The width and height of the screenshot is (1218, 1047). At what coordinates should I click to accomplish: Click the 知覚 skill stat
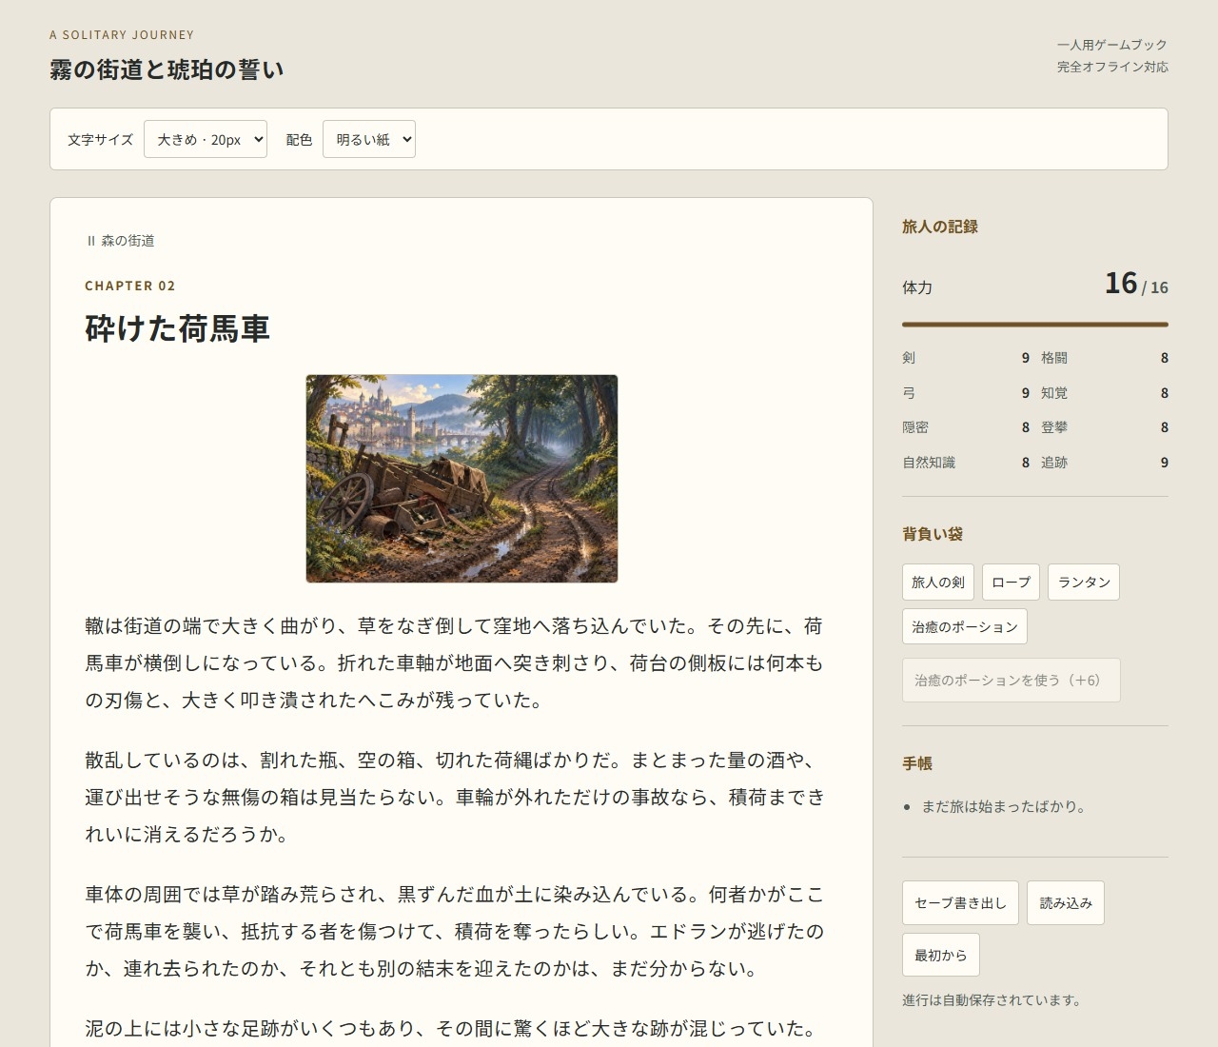coord(1105,393)
